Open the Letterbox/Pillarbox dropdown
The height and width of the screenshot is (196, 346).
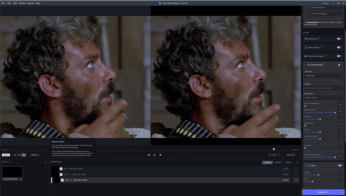click(x=326, y=7)
